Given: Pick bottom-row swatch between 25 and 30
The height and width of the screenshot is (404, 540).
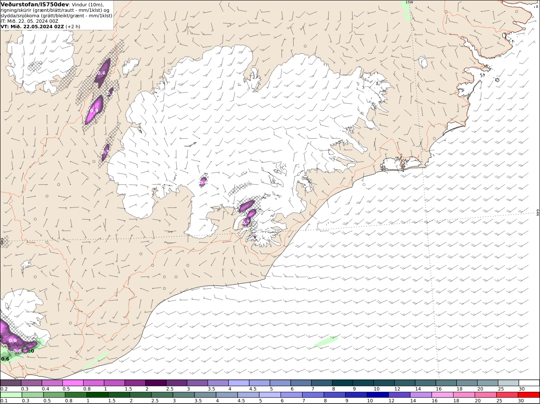Looking at the screenshot, I should [508, 395].
